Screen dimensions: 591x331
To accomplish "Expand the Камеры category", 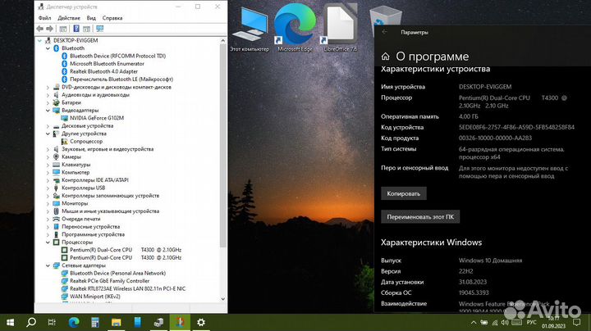I will point(48,156).
